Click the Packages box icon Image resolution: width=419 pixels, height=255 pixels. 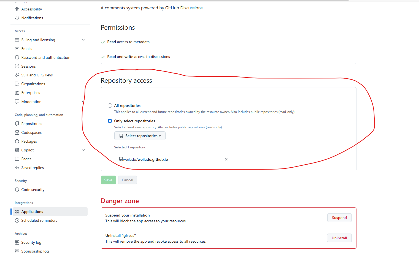17,141
